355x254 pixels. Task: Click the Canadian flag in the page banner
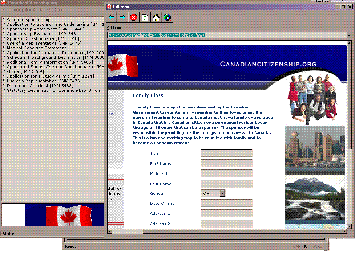coord(123,65)
